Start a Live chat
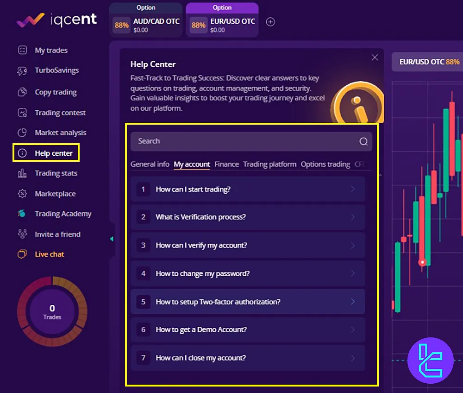Image resolution: width=463 pixels, height=393 pixels. [50, 254]
